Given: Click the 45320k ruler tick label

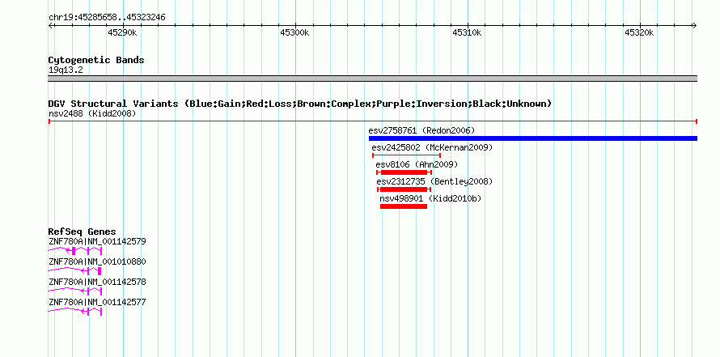Looking at the screenshot, I should pos(639,32).
